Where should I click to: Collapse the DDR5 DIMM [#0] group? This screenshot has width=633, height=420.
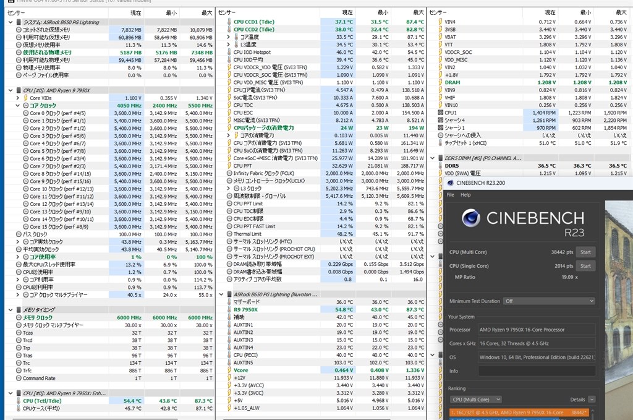[432, 158]
